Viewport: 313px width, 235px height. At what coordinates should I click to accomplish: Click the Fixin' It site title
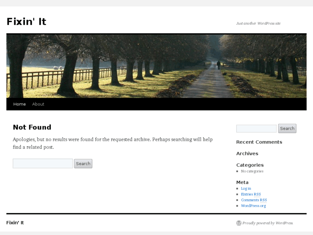(x=27, y=22)
